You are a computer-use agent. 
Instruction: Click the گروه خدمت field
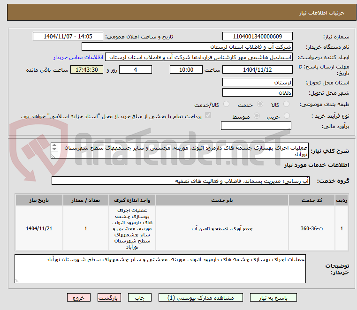pos(180,181)
